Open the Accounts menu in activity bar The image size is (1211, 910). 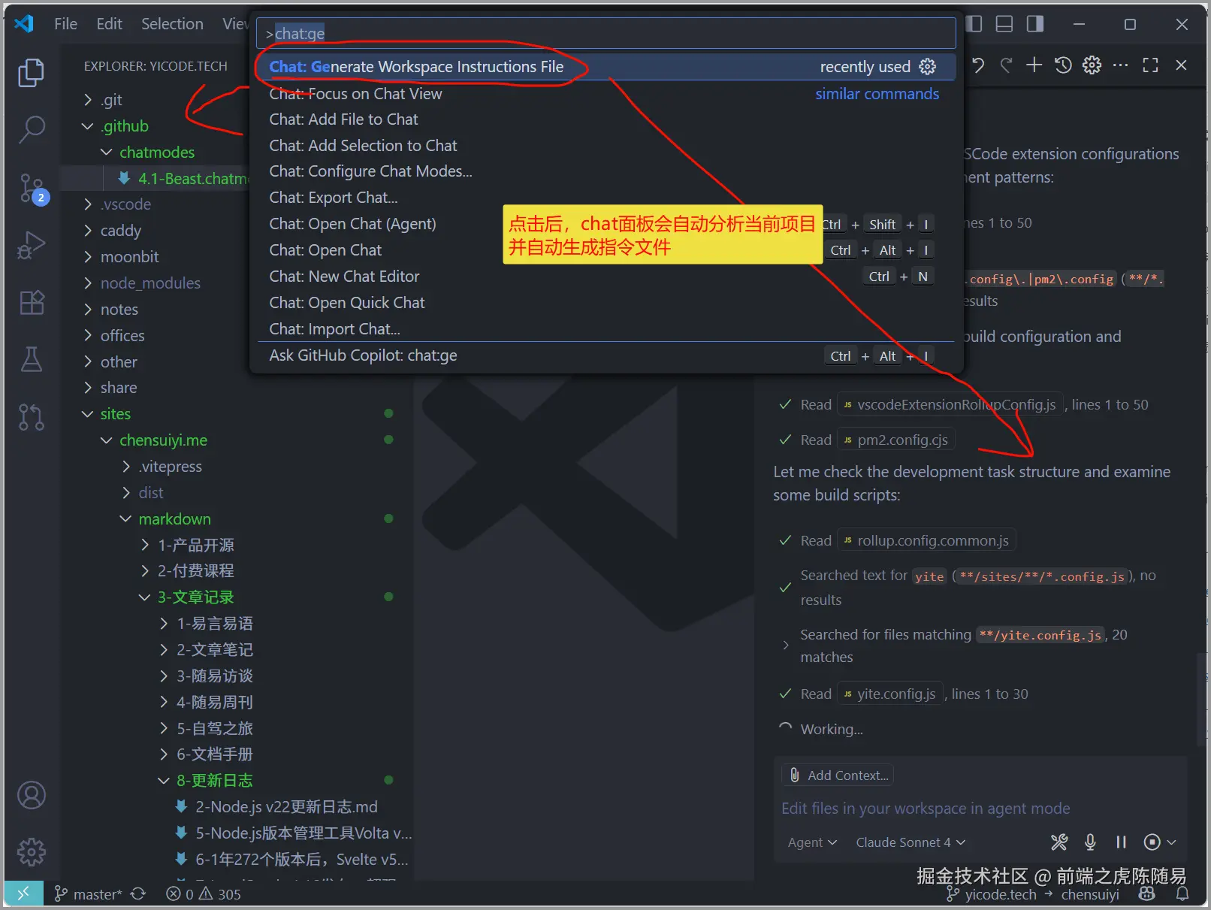point(31,795)
